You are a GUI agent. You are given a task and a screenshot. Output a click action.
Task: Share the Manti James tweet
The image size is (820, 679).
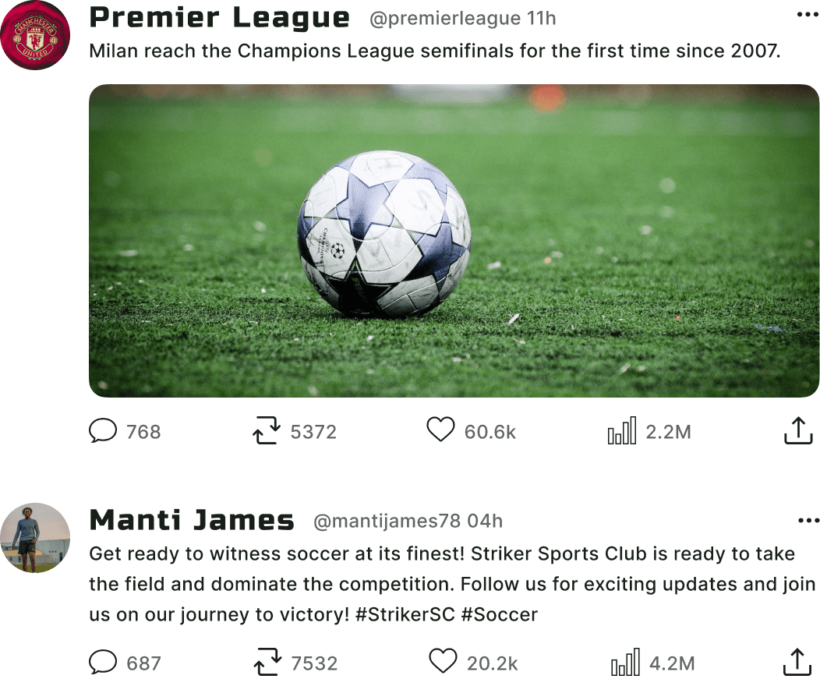(x=797, y=662)
